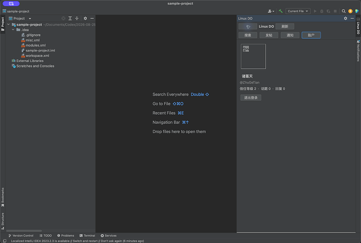Image resolution: width=361 pixels, height=243 pixels.
Task: Click the Run with Coverage icon
Action: point(329,11)
